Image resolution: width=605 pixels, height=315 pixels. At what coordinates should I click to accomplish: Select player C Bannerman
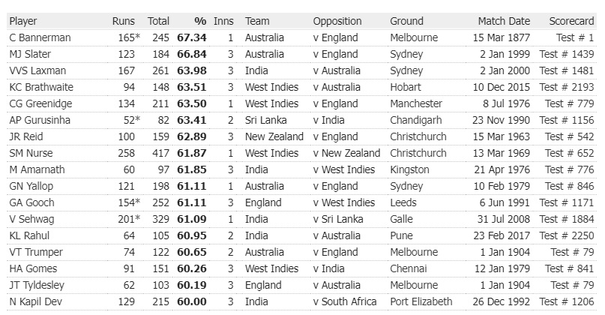pos(40,37)
